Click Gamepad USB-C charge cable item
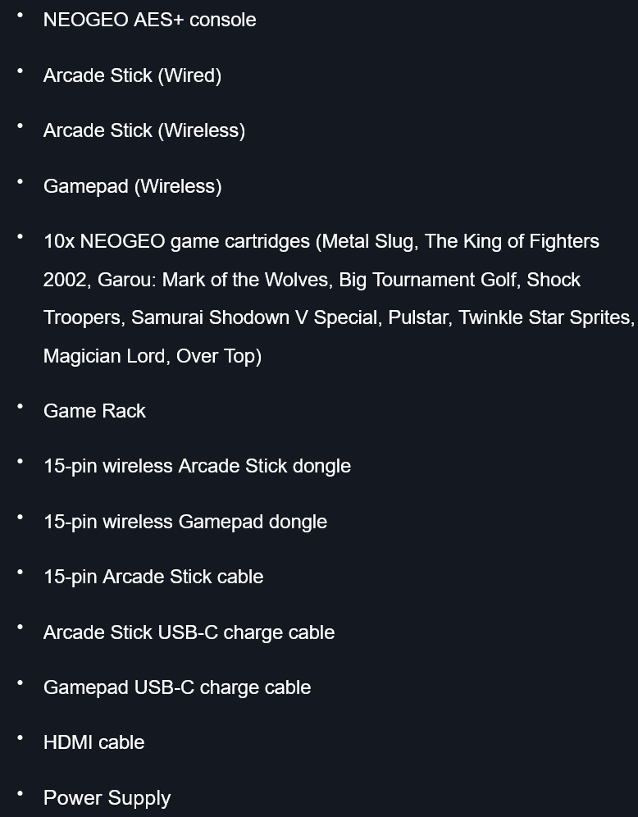638x817 pixels. (177, 687)
